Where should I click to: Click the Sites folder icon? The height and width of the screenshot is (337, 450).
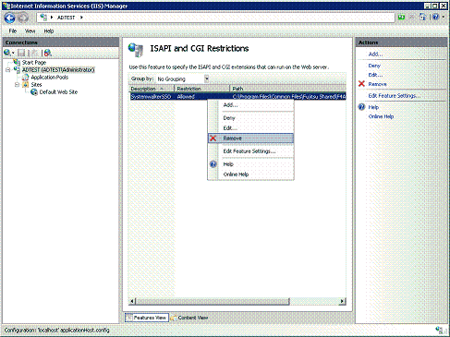tap(26, 85)
